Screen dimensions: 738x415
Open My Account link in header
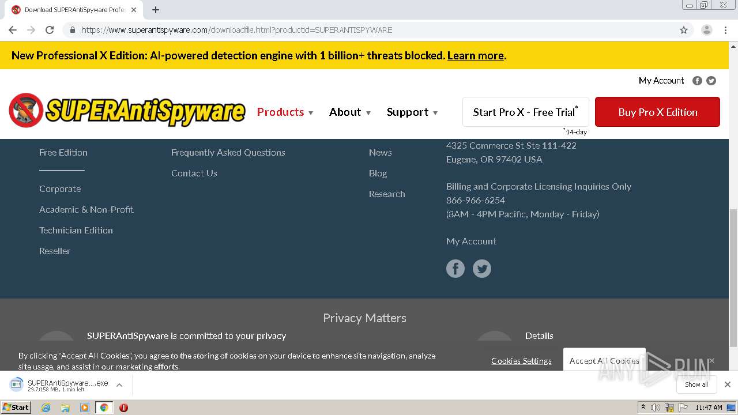coord(661,81)
